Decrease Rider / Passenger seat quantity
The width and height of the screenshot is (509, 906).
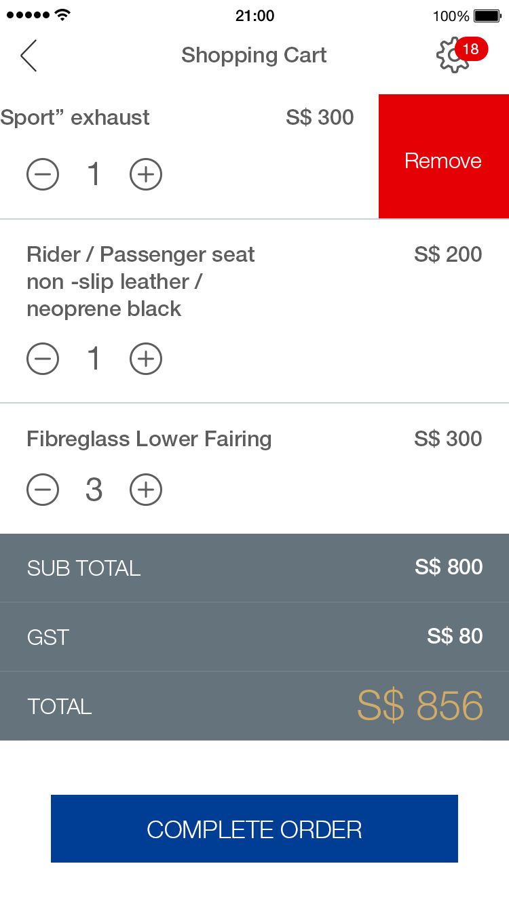tap(43, 359)
